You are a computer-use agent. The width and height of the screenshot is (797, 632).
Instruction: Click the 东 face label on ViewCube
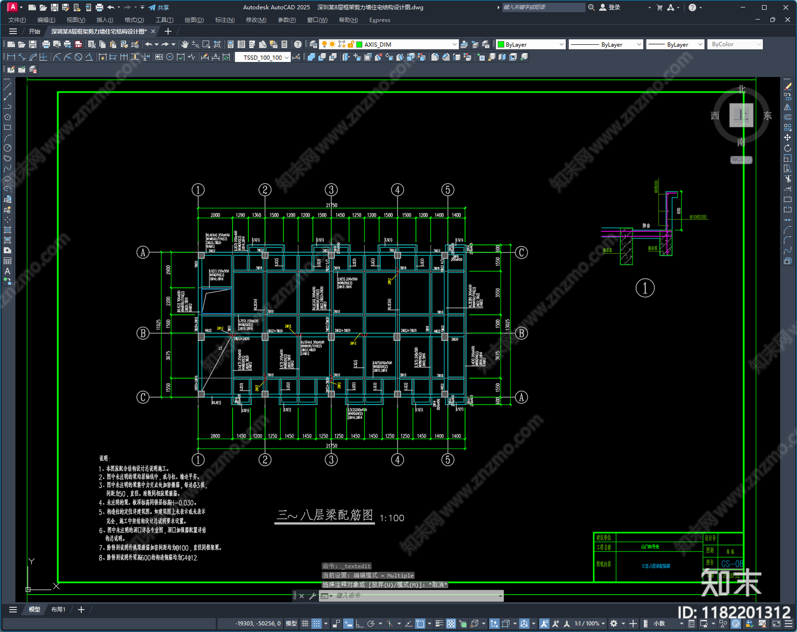click(x=768, y=115)
